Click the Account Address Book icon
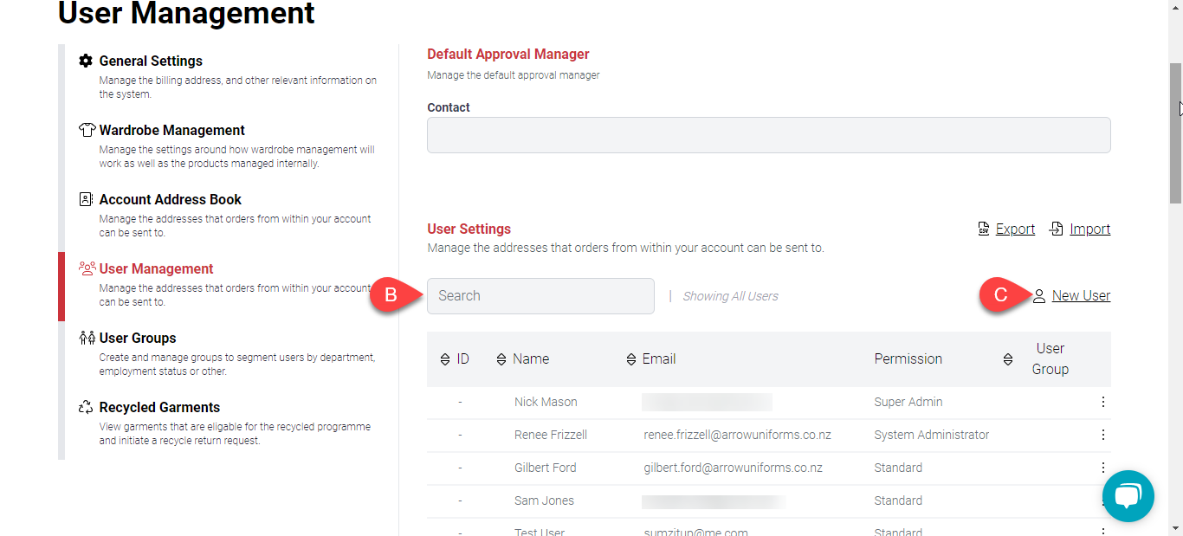This screenshot has width=1183, height=536. pos(86,199)
